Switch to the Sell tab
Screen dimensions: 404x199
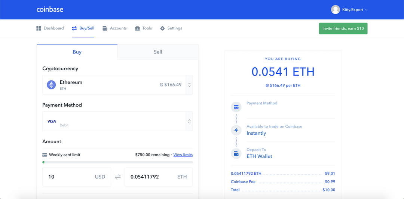pyautogui.click(x=158, y=52)
